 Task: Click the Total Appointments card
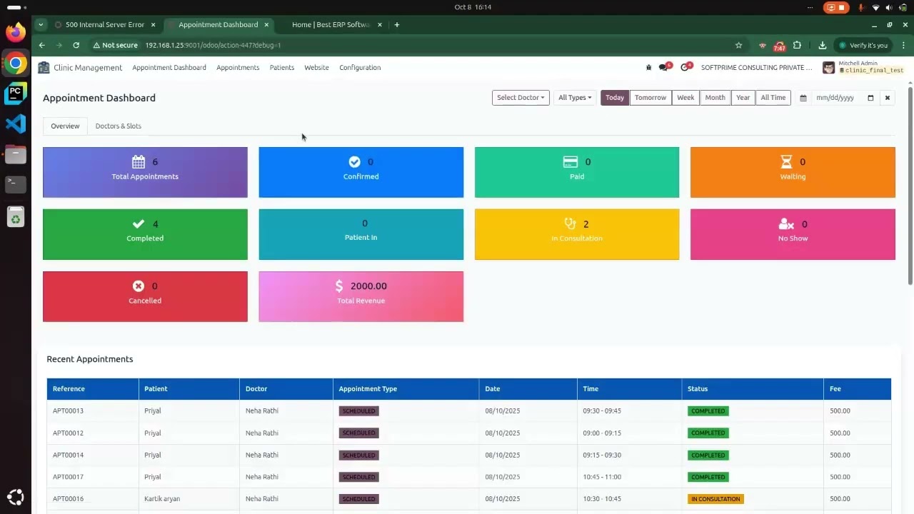(145, 172)
